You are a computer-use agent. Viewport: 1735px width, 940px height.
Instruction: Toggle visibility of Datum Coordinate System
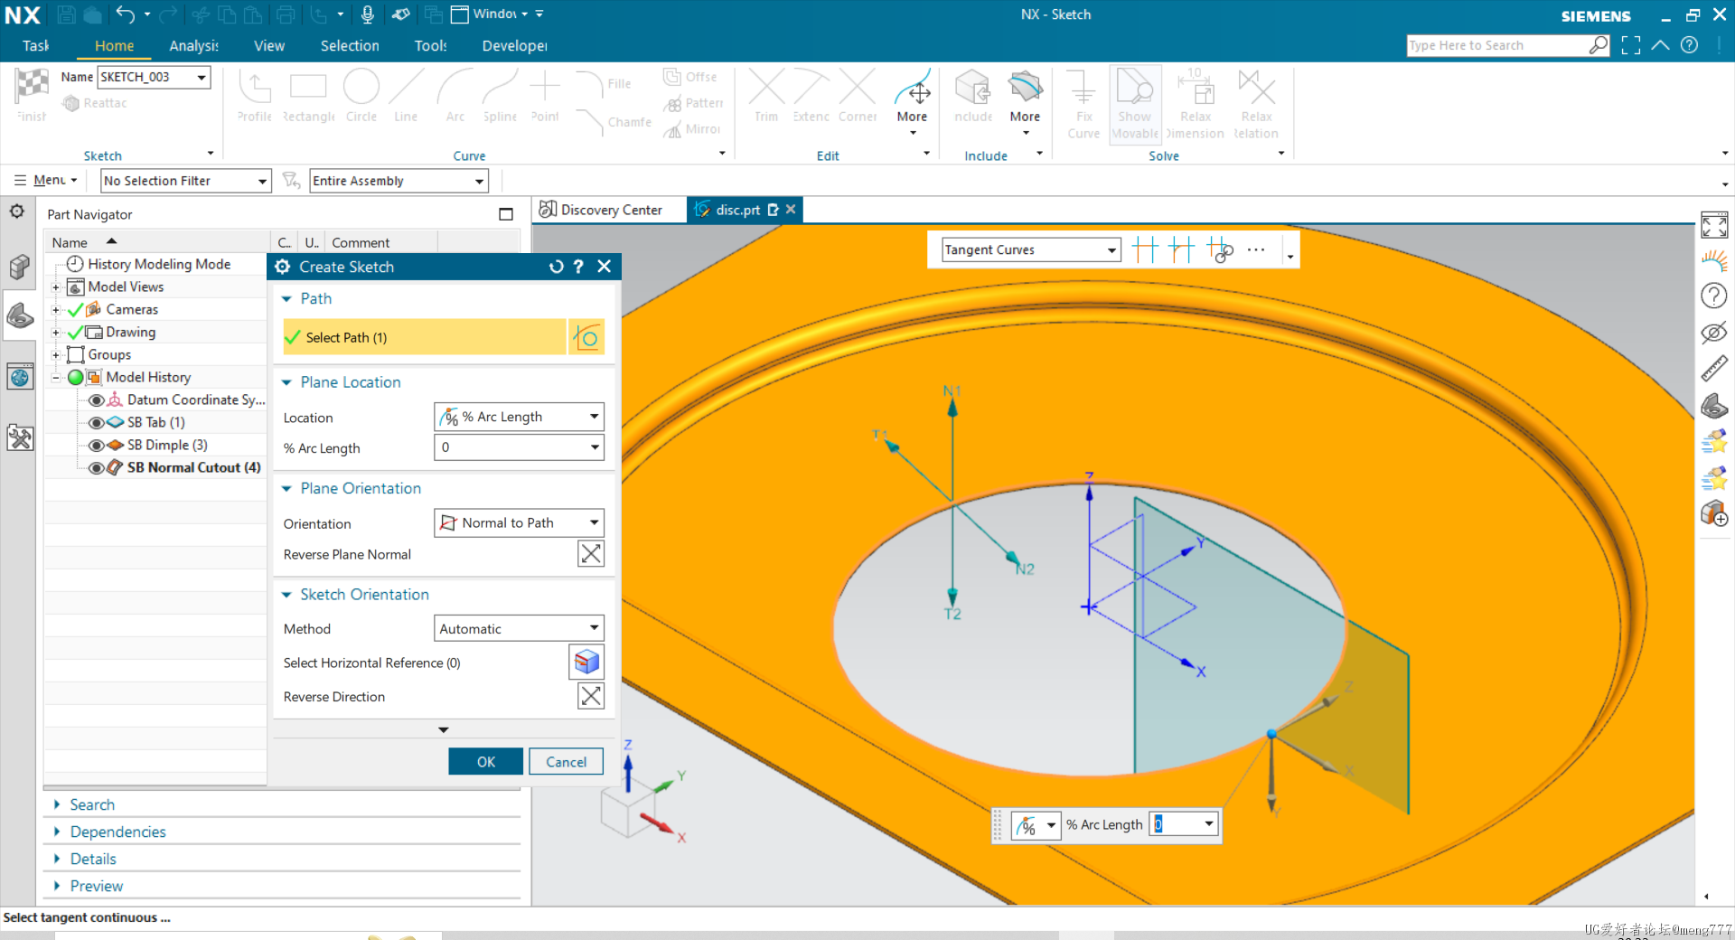[96, 399]
